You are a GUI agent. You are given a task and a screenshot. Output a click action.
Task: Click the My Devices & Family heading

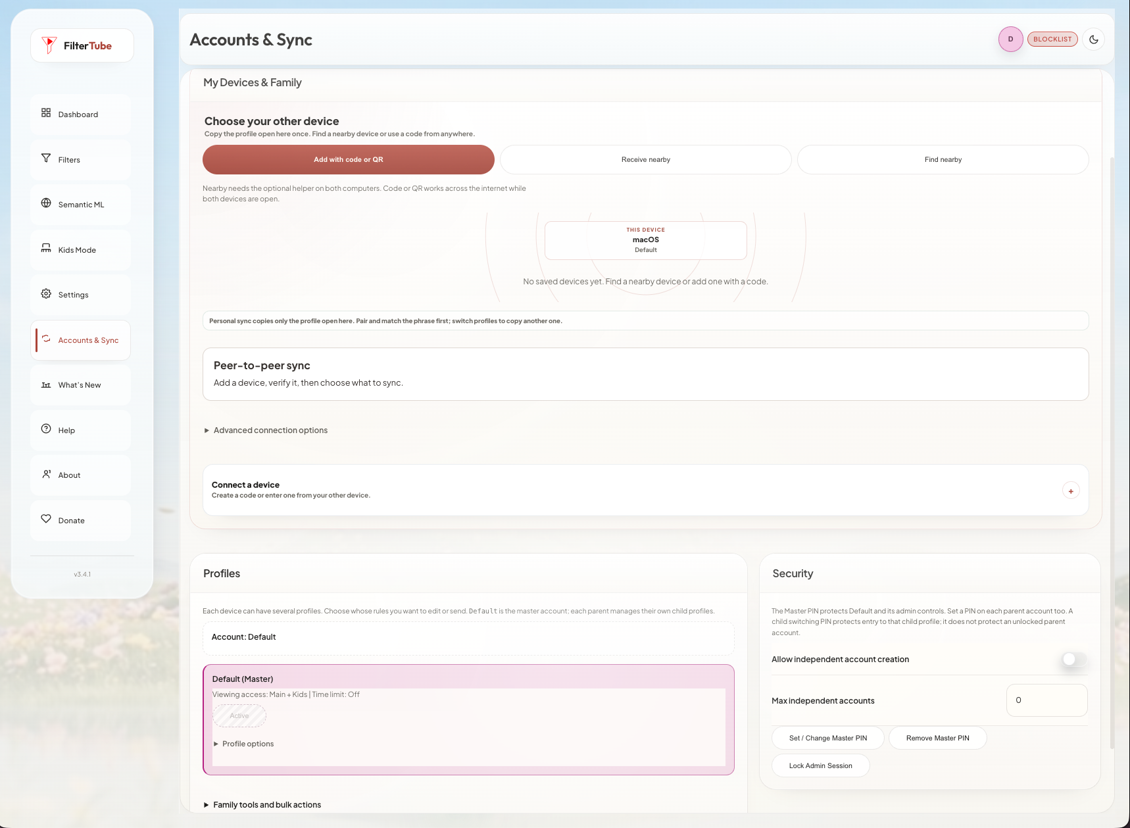pyautogui.click(x=253, y=82)
